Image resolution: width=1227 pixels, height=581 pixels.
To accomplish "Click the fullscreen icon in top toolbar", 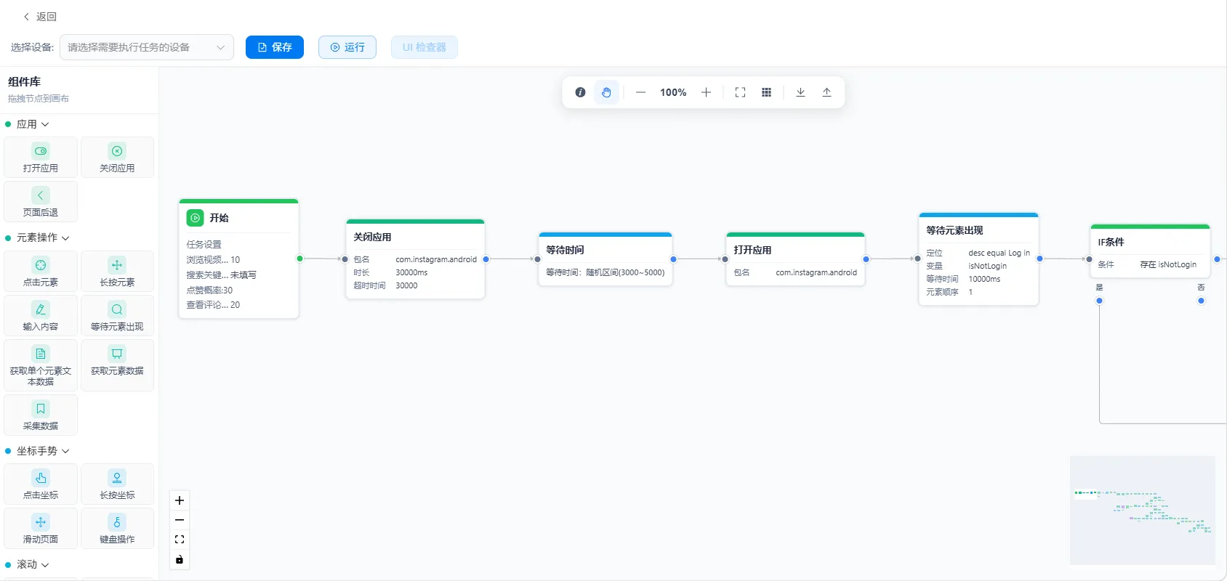I will [x=740, y=92].
